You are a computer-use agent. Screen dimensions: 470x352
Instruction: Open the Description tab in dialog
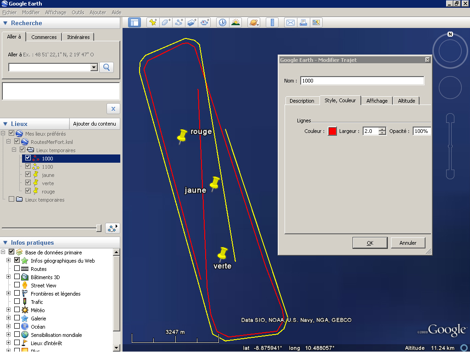pyautogui.click(x=302, y=101)
